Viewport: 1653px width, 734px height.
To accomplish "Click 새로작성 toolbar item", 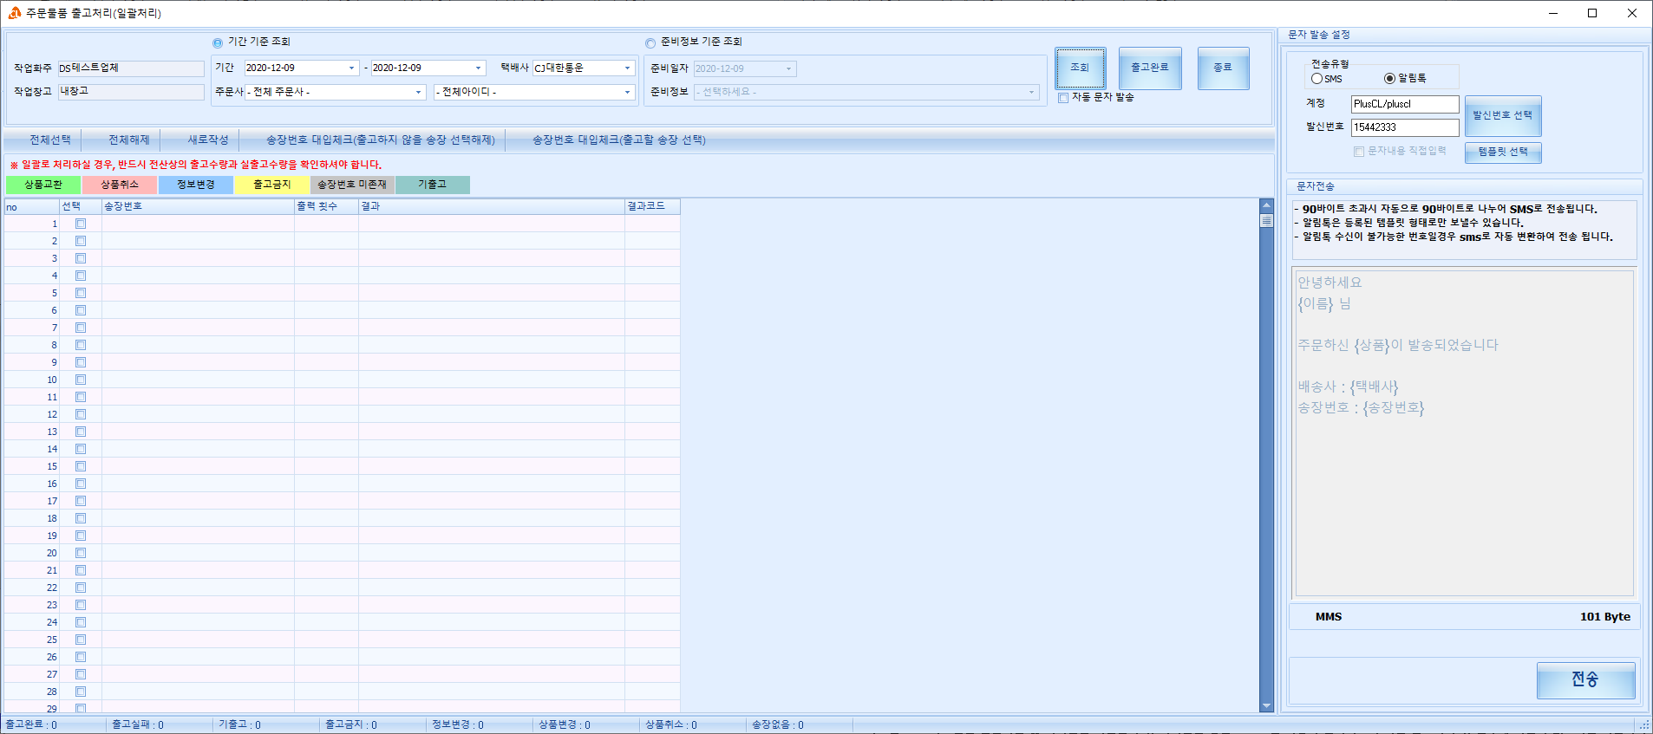I will [208, 140].
